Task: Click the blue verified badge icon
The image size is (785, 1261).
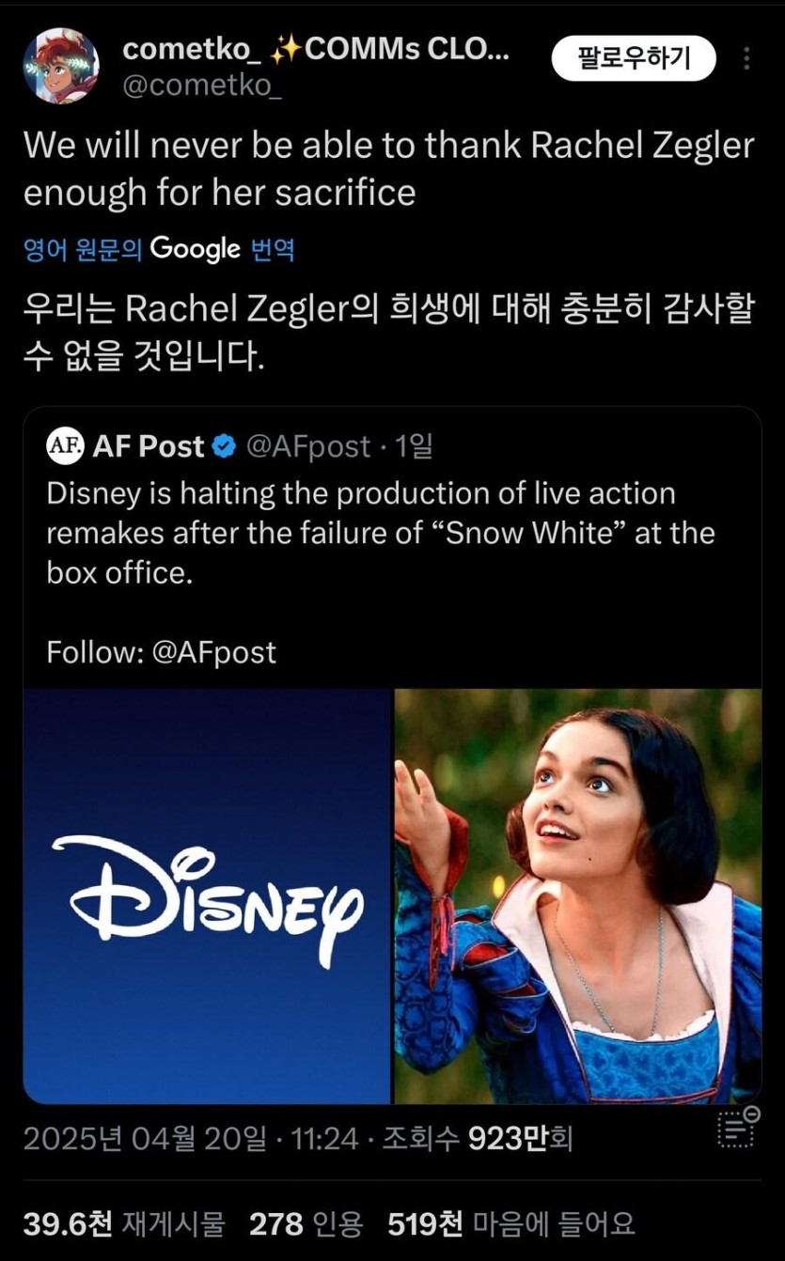Action: pos(225,447)
